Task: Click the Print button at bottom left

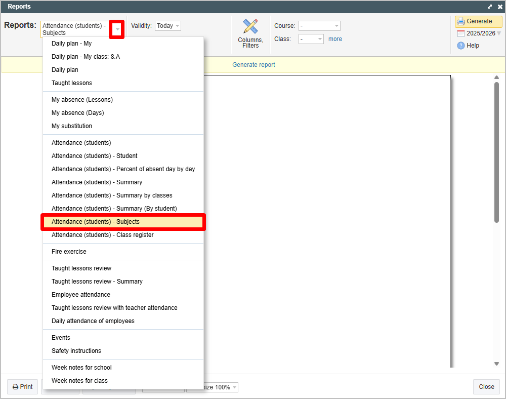Action: click(23, 387)
